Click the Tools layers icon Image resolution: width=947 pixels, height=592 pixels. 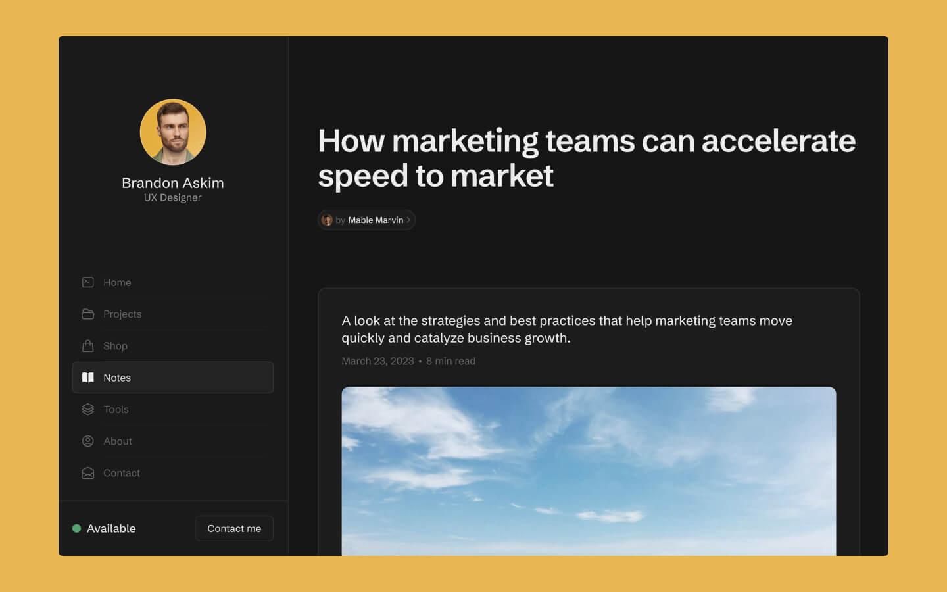[87, 409]
